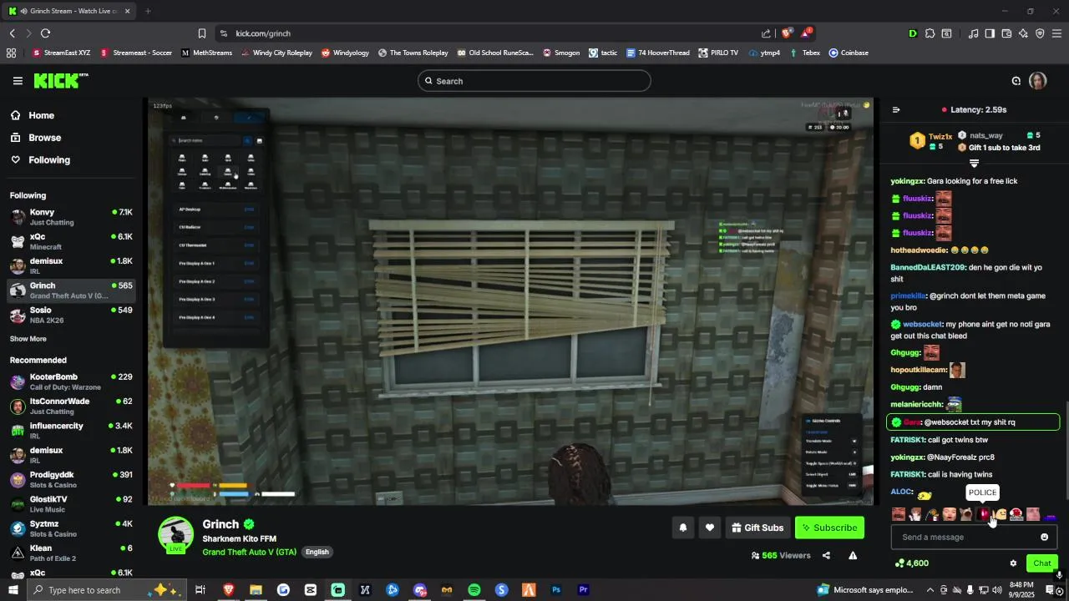Expand Show More in Following list
Screen dimensions: 1069x601
(x=28, y=339)
